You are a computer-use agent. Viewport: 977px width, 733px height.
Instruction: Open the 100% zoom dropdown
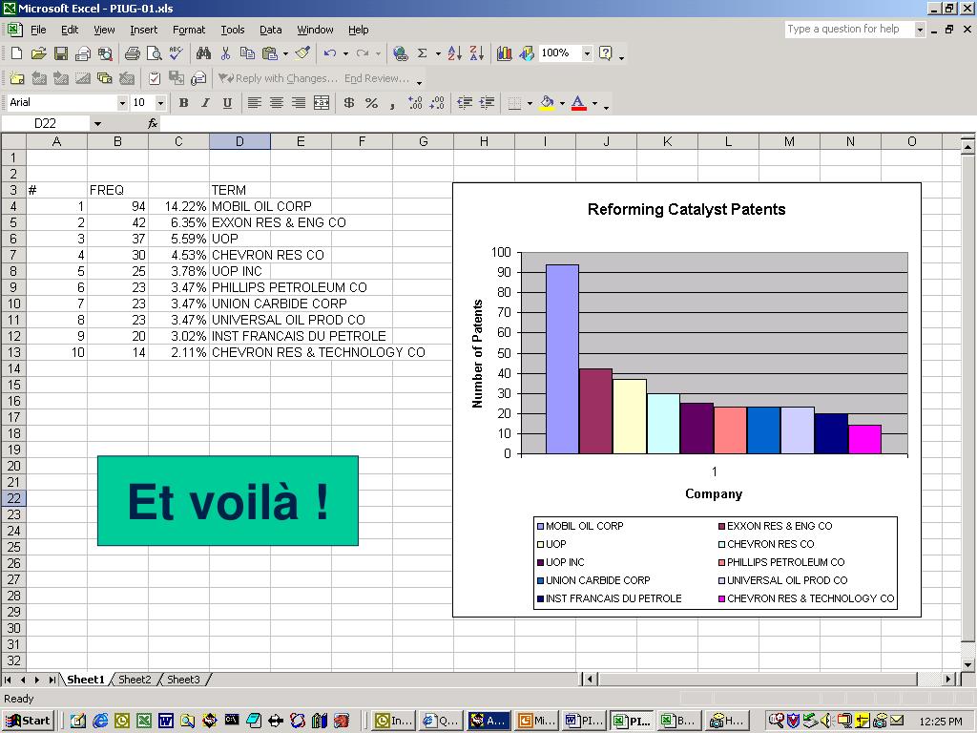pos(587,53)
